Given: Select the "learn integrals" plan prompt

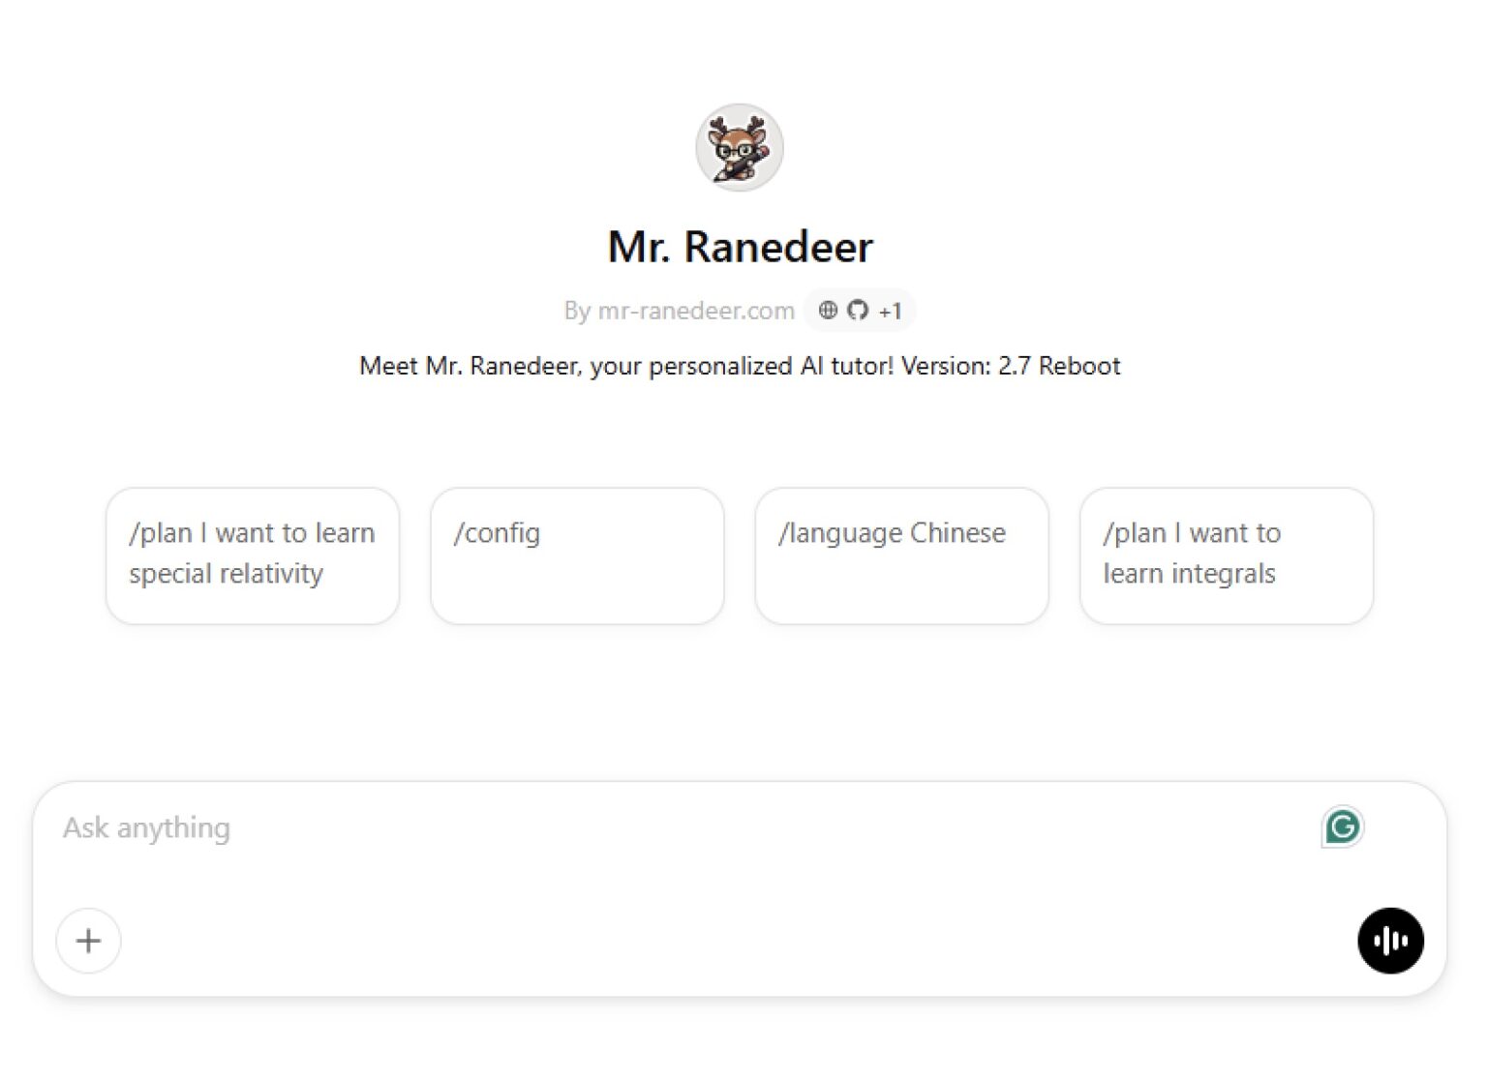Looking at the screenshot, I should click(1226, 556).
